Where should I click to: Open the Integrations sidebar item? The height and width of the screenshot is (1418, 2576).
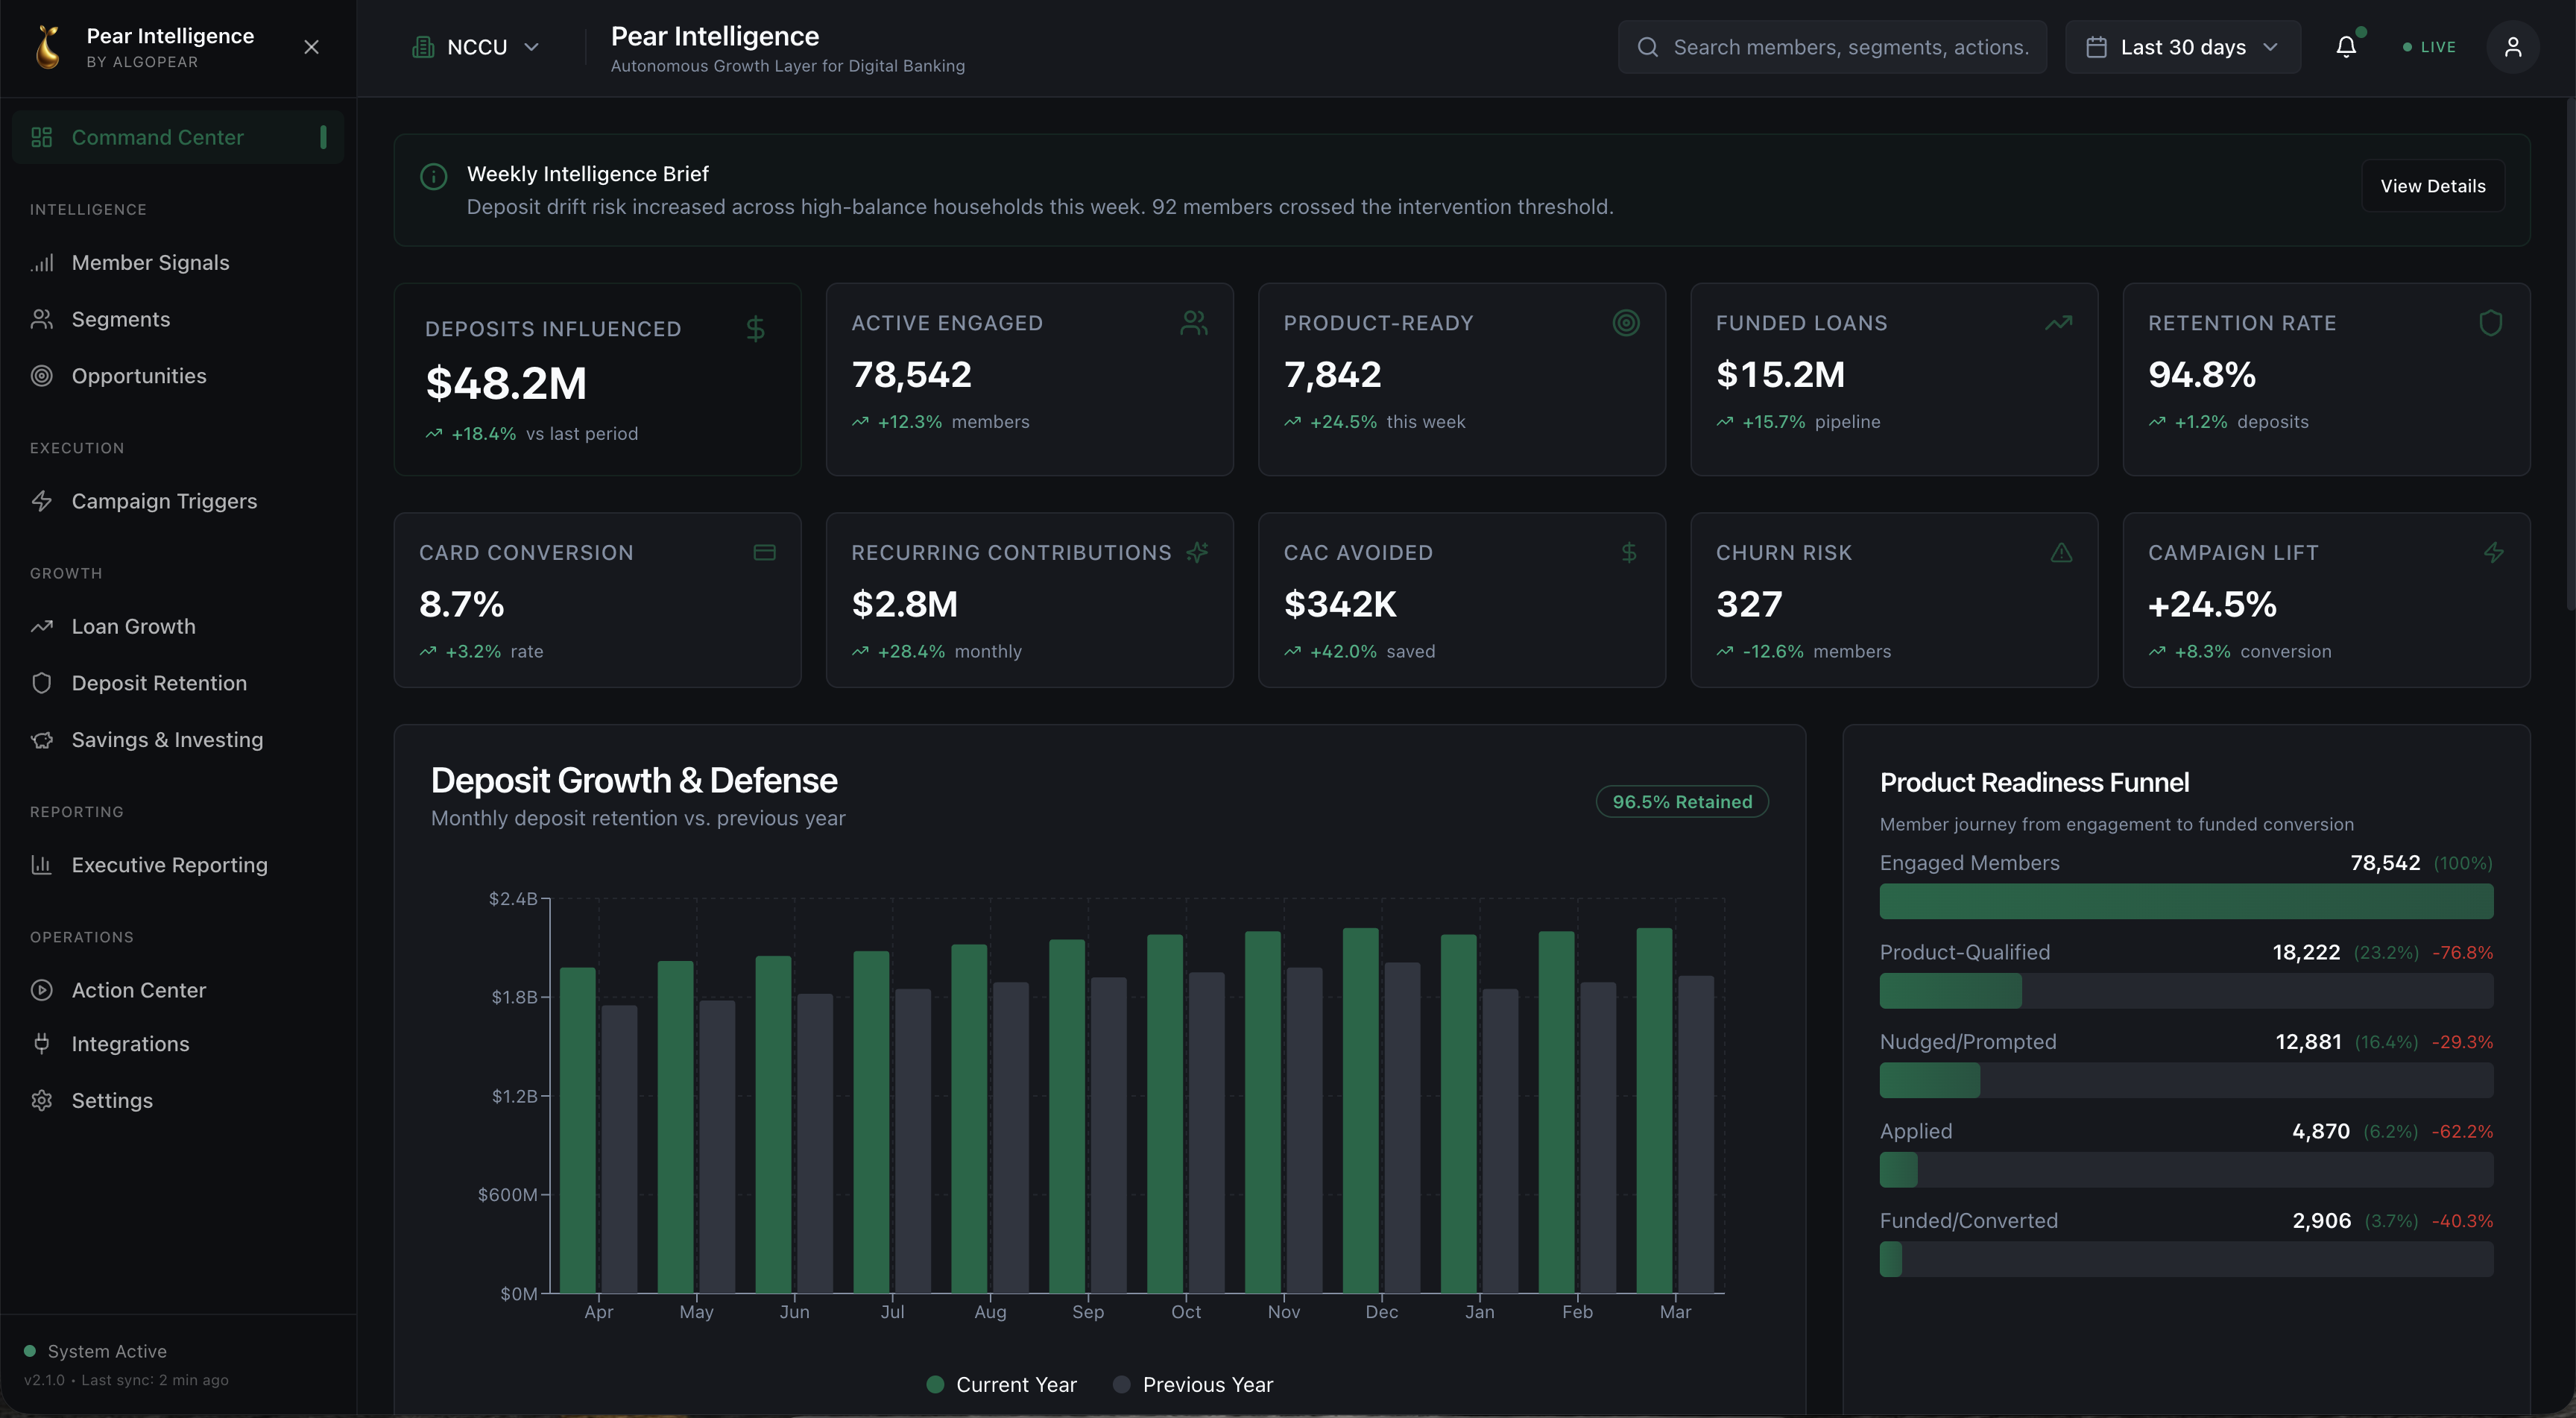click(129, 1043)
